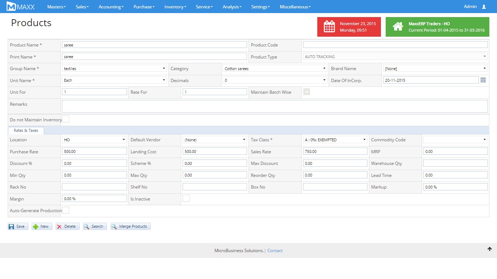Screen dimensions: 497x279
Task: Open the Inventory menu
Action: point(175,7)
